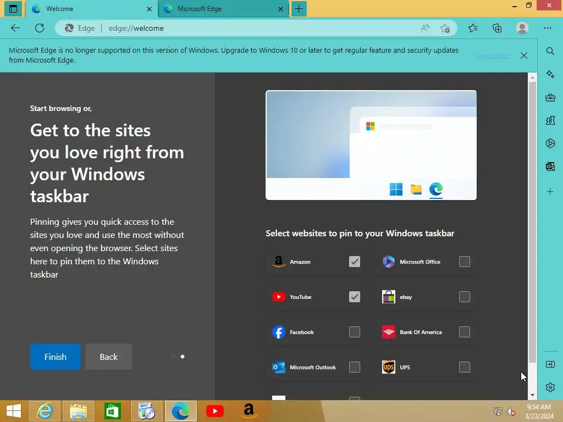Click the Back button

[x=108, y=357]
